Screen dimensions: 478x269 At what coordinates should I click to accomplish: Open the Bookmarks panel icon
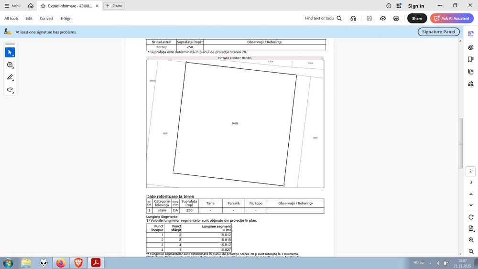(471, 59)
